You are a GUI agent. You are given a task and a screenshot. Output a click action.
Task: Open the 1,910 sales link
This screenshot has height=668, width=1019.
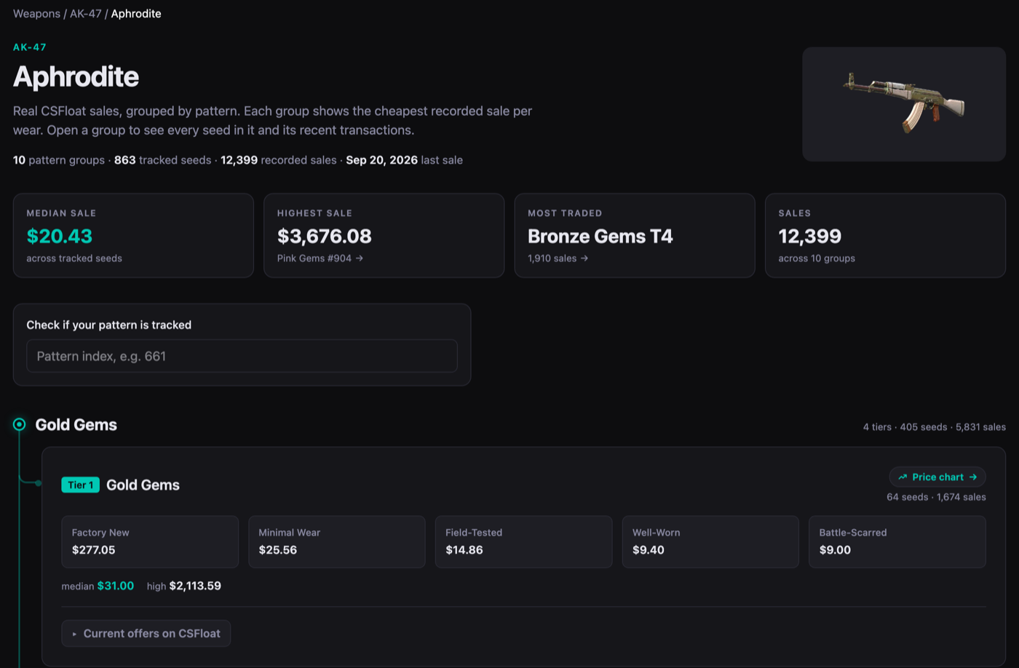(x=558, y=258)
